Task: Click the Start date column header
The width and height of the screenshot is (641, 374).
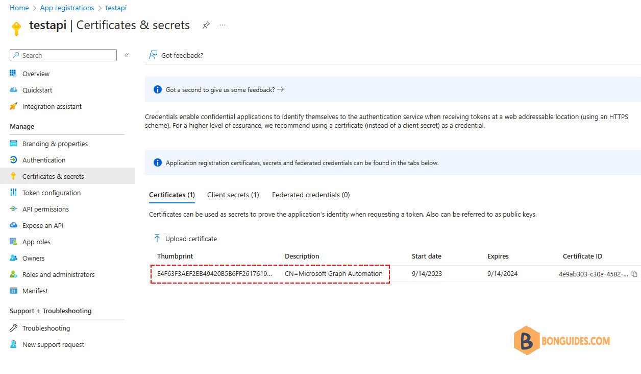Action: 427,256
